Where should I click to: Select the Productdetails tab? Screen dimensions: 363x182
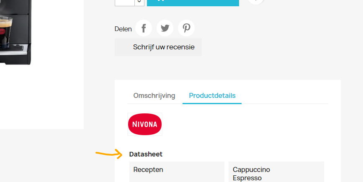212,95
